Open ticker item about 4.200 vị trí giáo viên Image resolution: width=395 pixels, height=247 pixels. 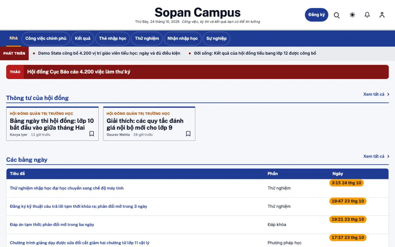[109, 53]
